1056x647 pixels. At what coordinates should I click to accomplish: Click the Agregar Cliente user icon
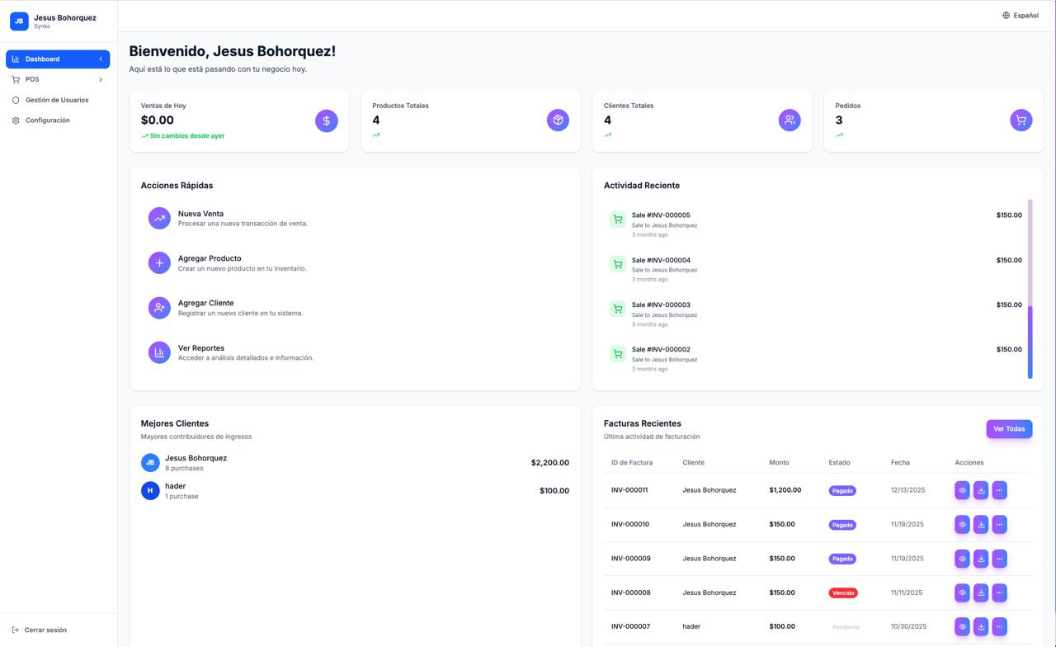click(159, 308)
